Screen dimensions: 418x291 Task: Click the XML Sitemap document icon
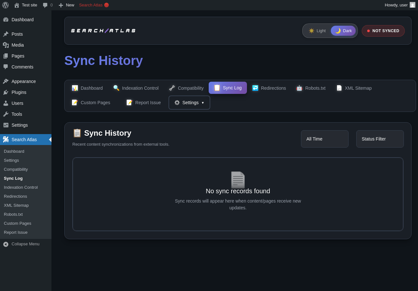click(339, 88)
